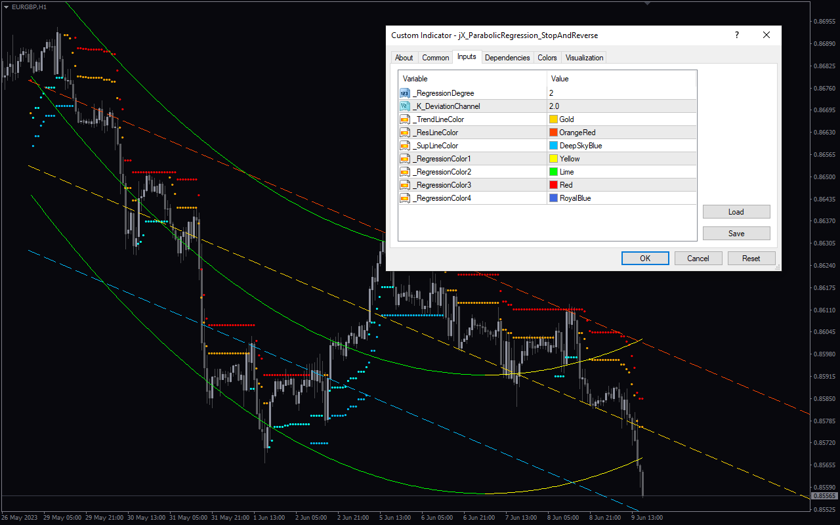Select the _RegressionDegree value 2

(551, 93)
